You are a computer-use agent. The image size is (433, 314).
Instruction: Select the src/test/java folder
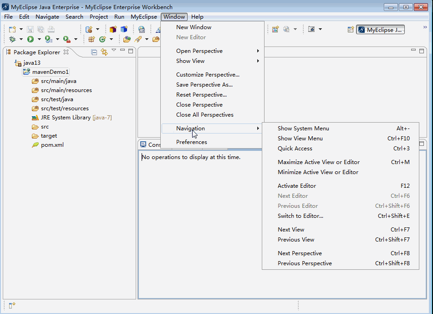(52, 99)
